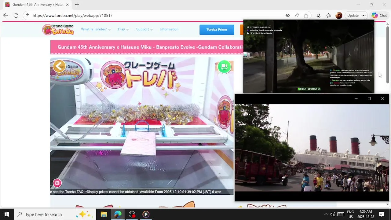Click the steamship video in player window
Image resolution: width=391 pixels, height=220 pixels.
point(312,148)
